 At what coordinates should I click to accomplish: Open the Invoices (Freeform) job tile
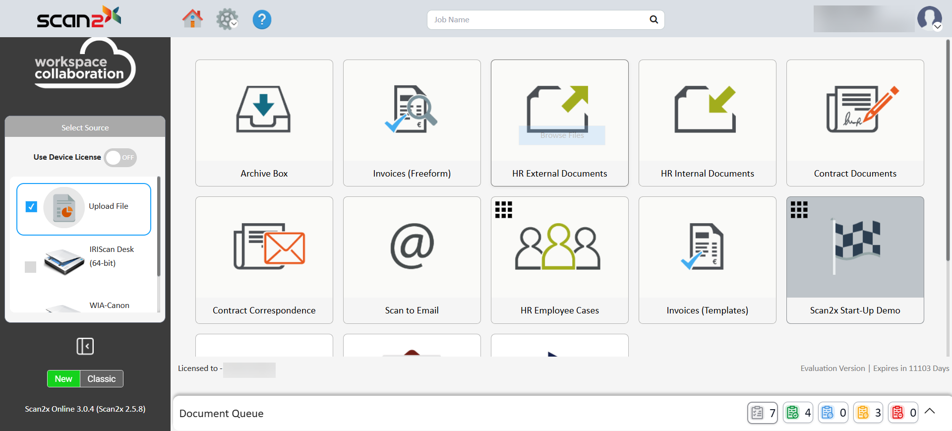(412, 123)
